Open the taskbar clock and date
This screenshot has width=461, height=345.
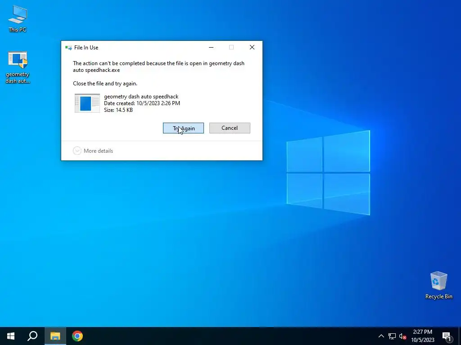coord(422,336)
